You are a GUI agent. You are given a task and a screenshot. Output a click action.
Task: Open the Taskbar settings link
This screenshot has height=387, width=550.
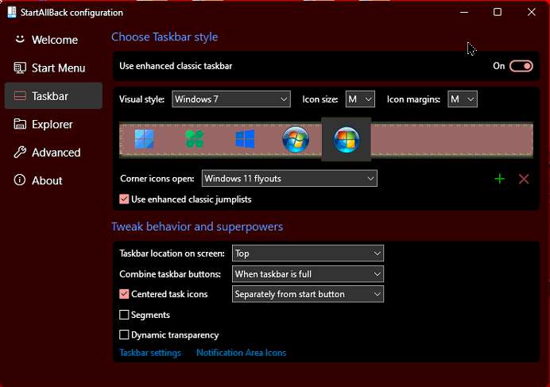150,353
